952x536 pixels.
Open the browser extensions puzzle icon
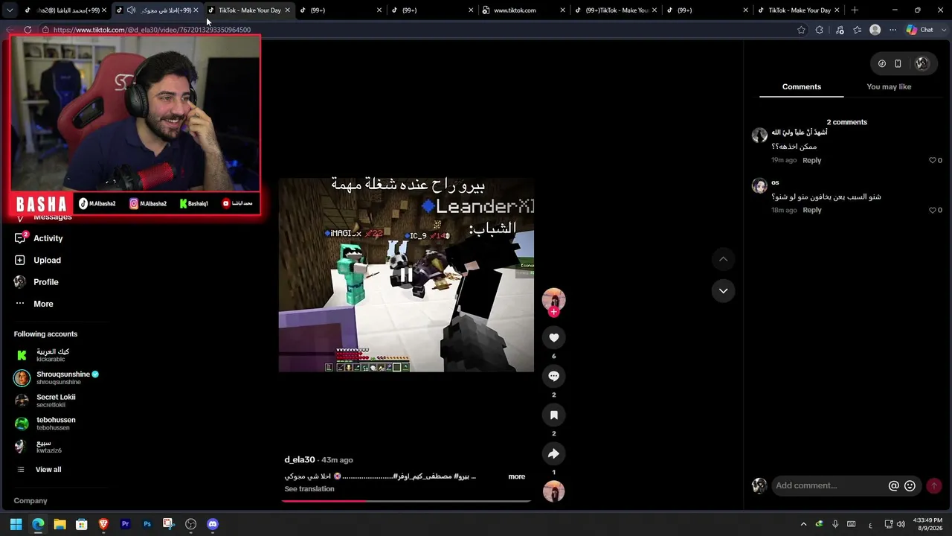(820, 30)
